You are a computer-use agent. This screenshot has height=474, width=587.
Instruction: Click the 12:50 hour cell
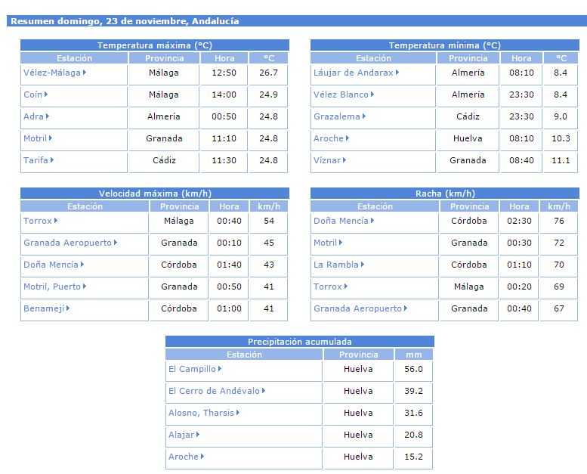tap(224, 73)
